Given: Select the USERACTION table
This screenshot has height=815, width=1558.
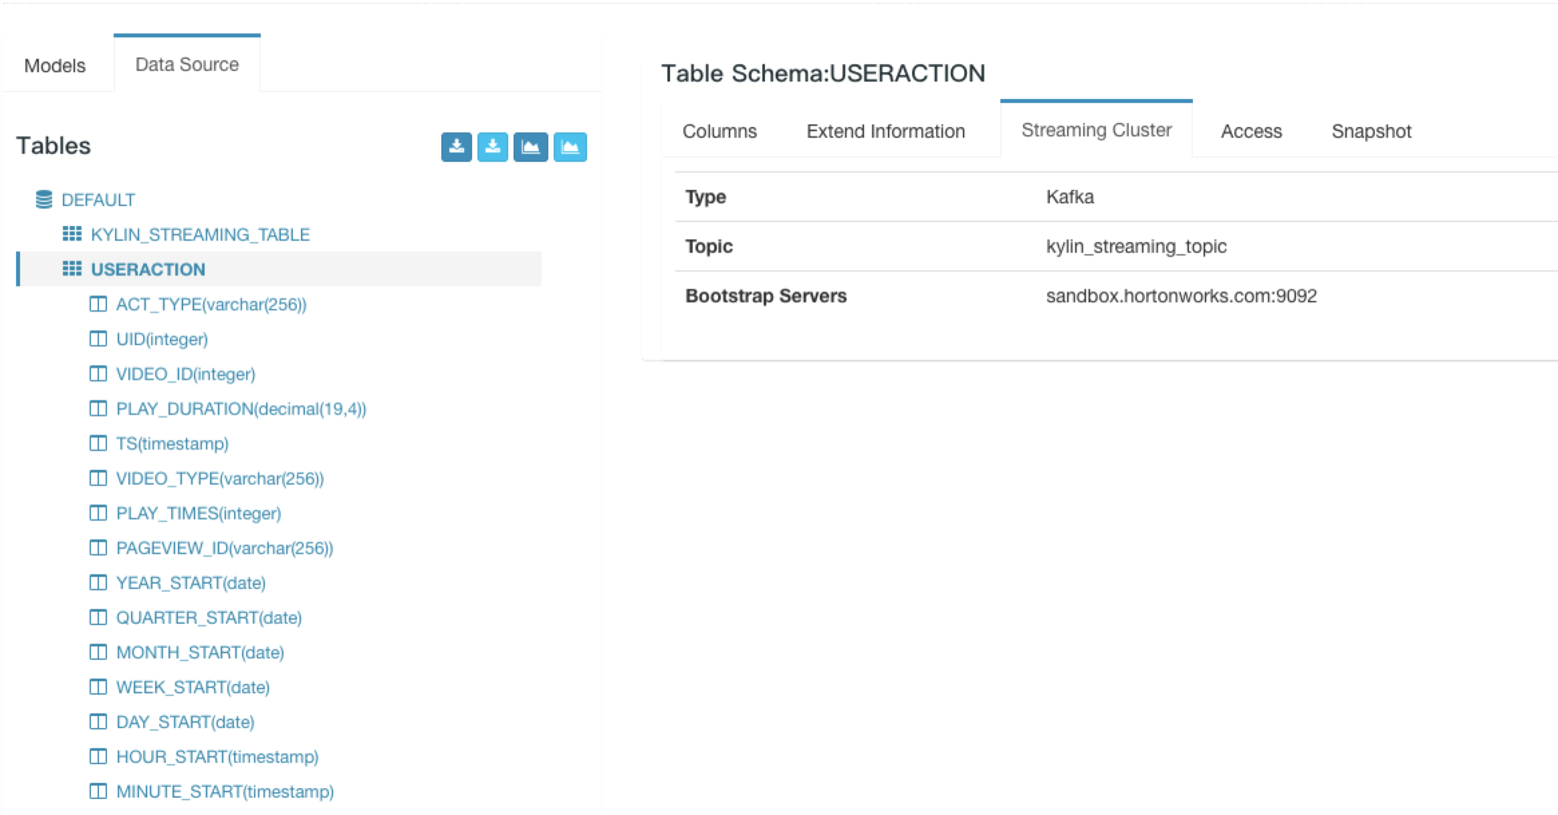Looking at the screenshot, I should pos(148,269).
